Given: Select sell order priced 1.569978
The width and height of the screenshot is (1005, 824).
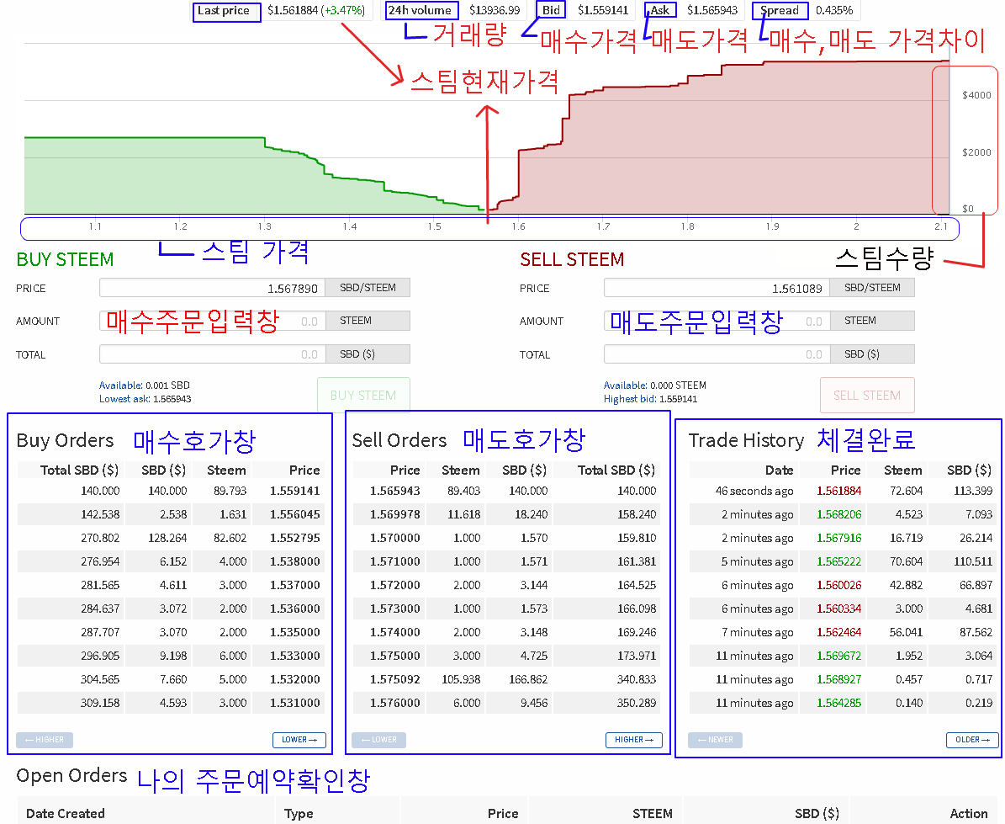Looking at the screenshot, I should pos(507,514).
